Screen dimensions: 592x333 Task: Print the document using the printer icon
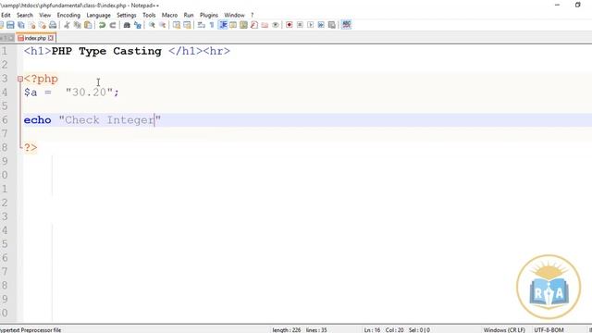pyautogui.click(x=53, y=25)
